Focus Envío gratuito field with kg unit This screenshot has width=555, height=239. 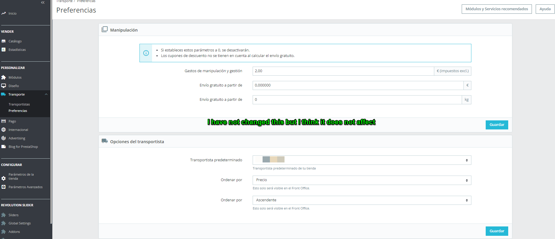(357, 100)
